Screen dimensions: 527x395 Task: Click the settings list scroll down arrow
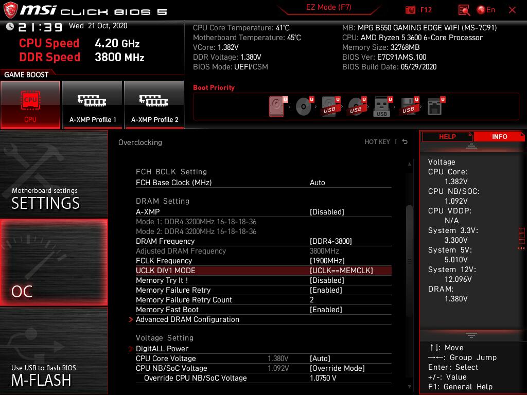click(x=409, y=387)
